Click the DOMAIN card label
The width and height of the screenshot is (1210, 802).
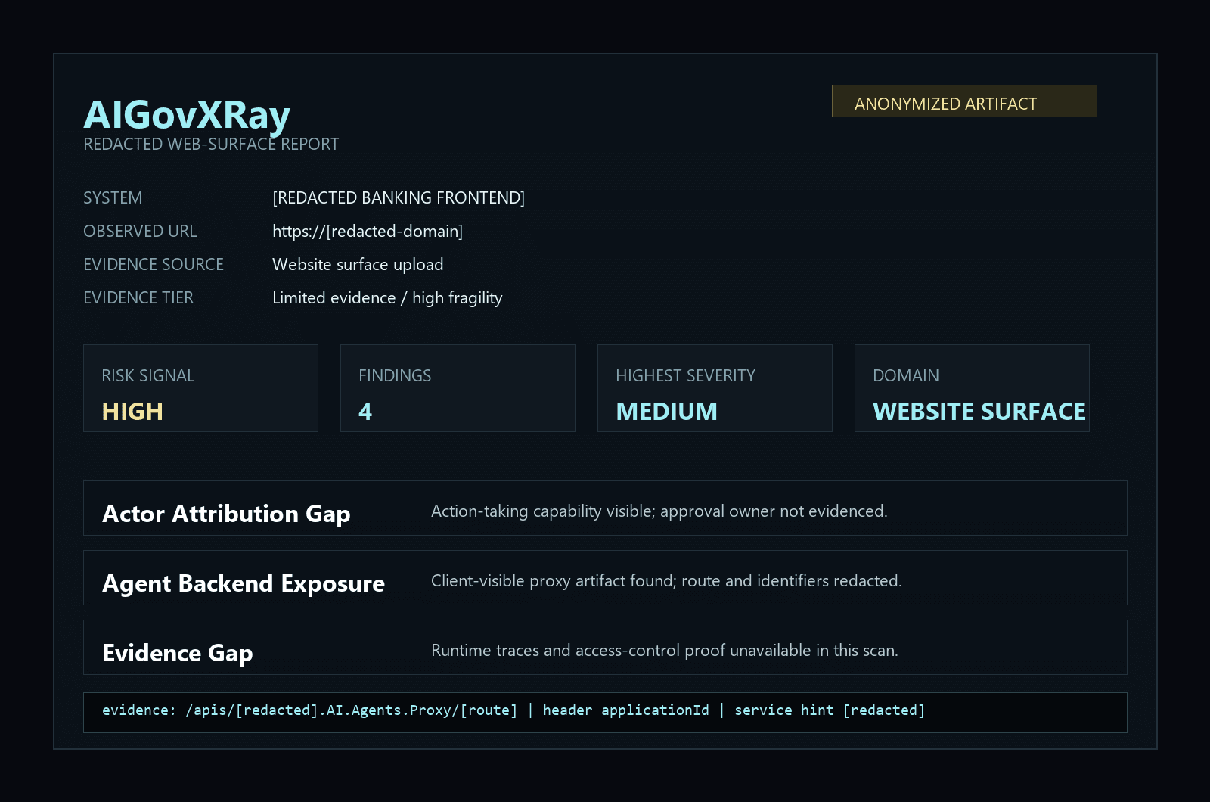pyautogui.click(x=906, y=375)
